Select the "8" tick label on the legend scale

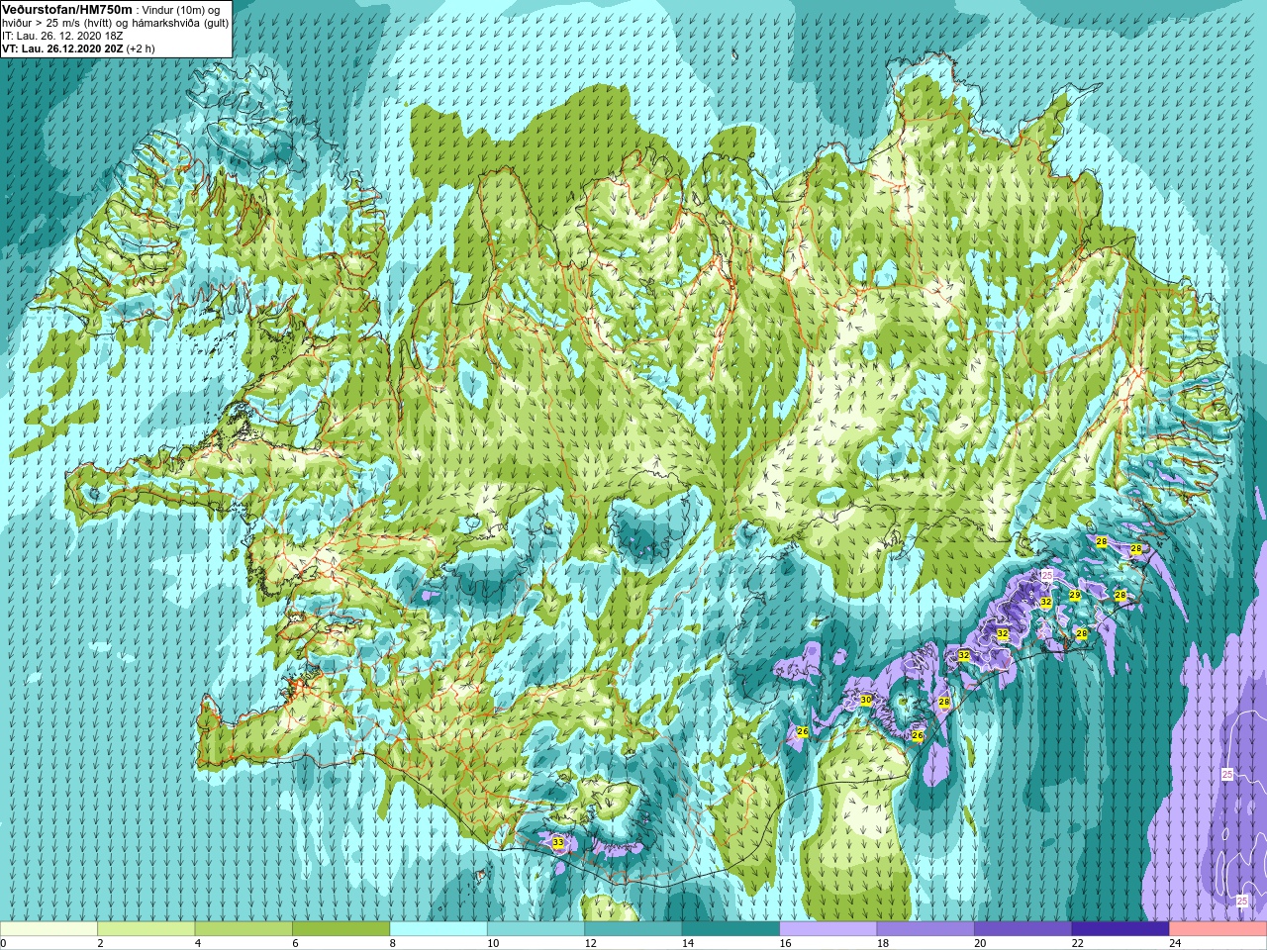392,943
